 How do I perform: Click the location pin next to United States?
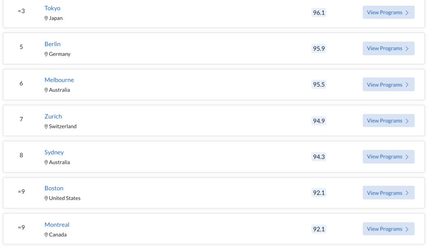[x=46, y=198]
